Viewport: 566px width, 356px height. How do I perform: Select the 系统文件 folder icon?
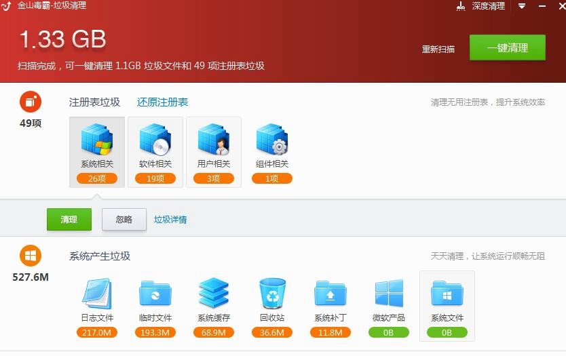tap(447, 293)
